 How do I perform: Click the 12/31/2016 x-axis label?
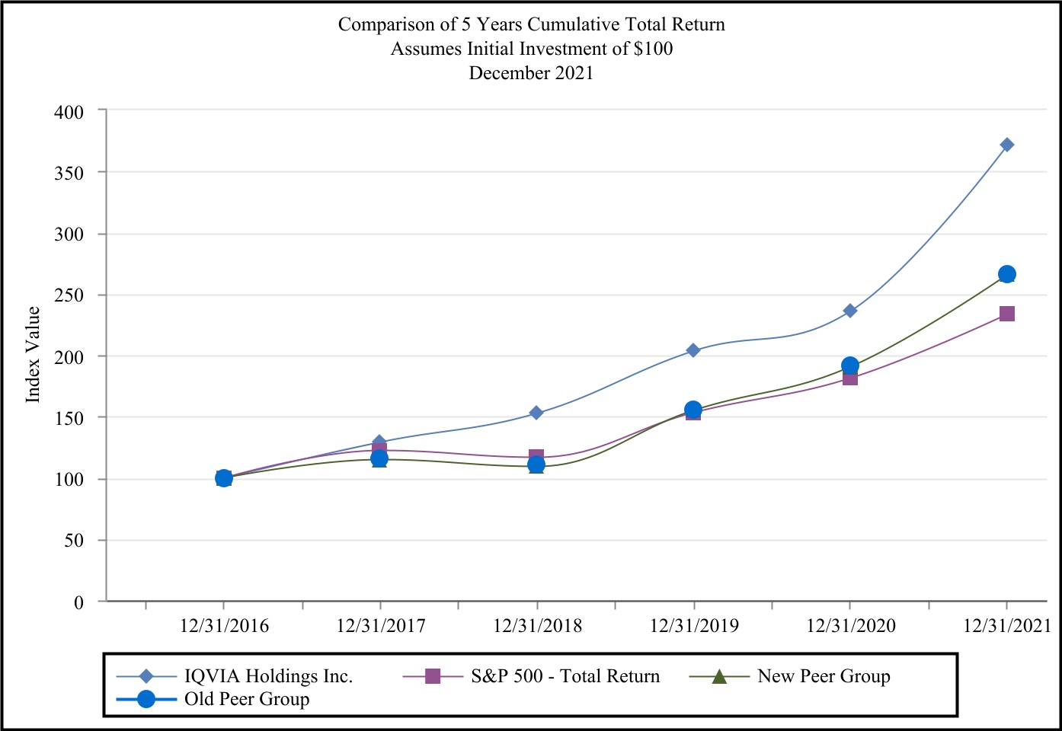click(224, 626)
